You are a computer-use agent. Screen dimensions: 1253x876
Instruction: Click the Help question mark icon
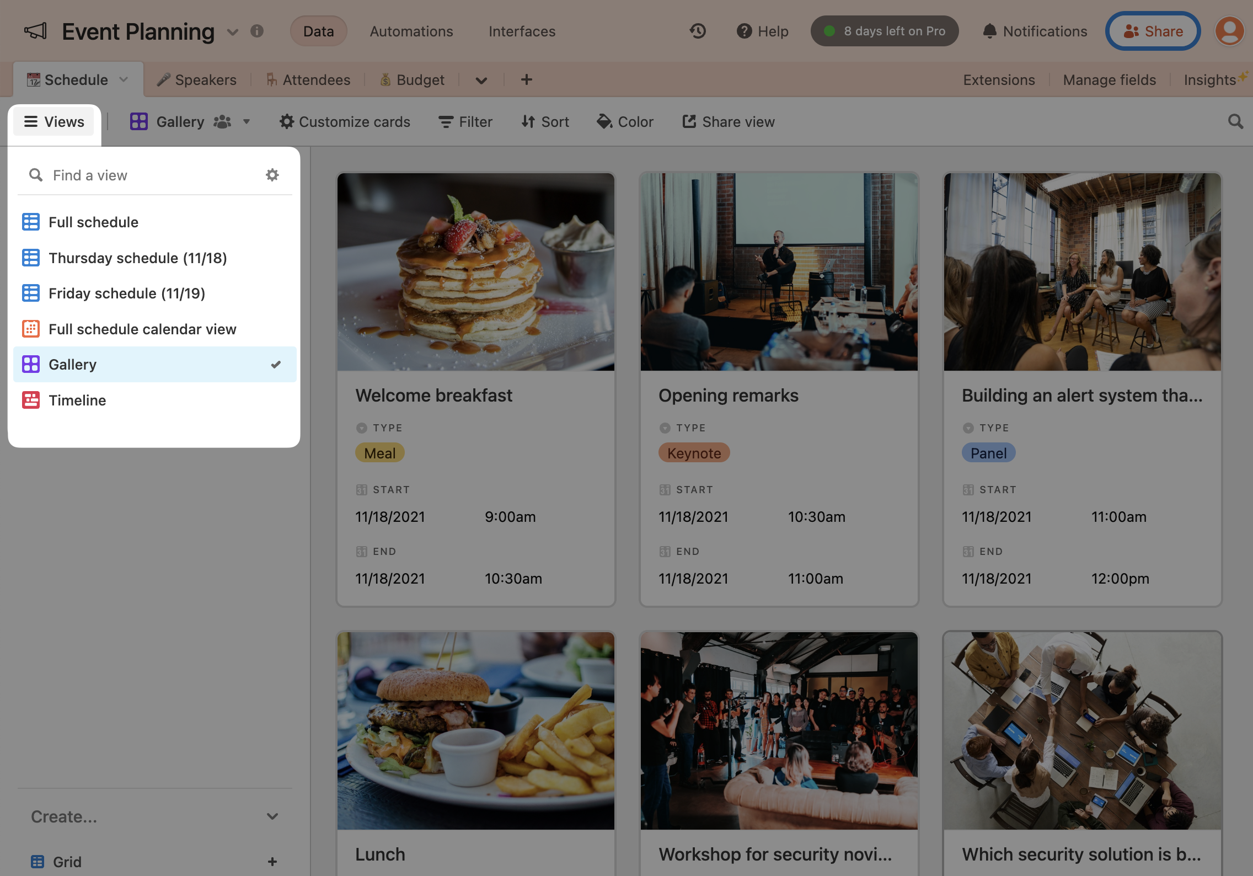pos(744,31)
